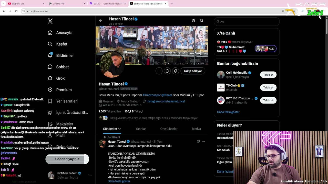Go back using the profile header arrow
328x184 pixels.
tap(101, 21)
